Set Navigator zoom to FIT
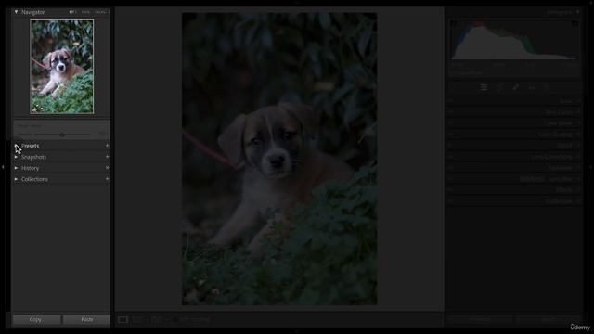594x334 pixels. point(71,12)
